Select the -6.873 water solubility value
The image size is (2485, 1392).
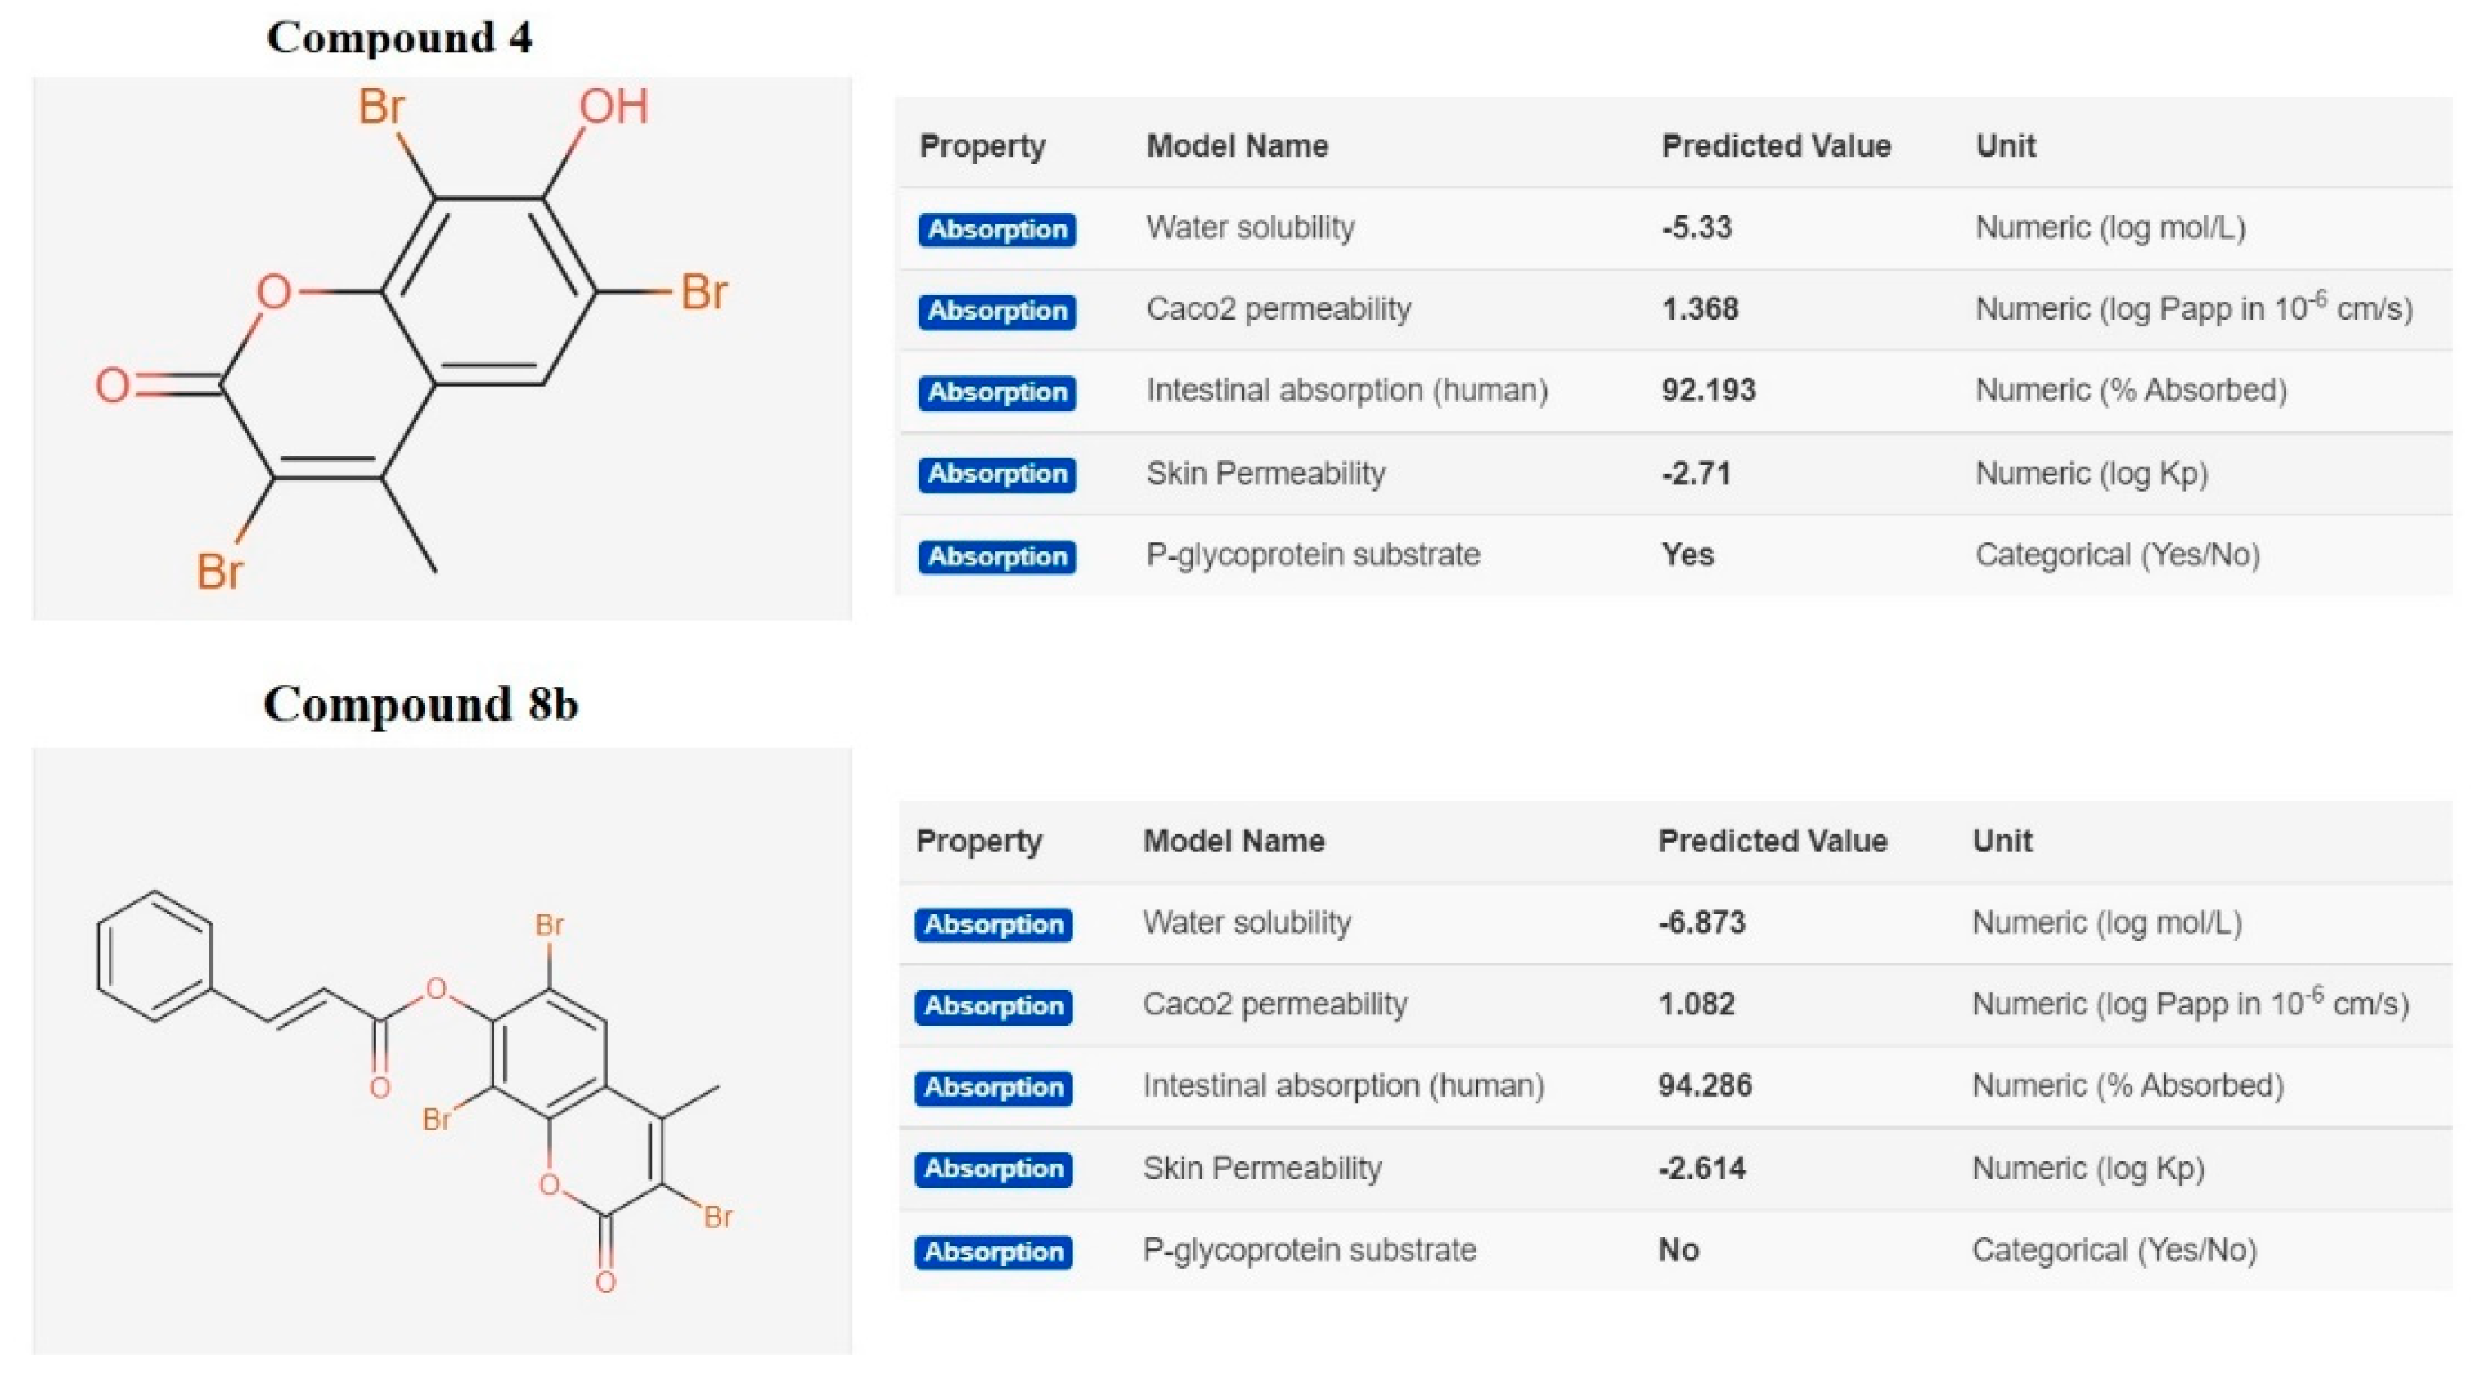1703,923
